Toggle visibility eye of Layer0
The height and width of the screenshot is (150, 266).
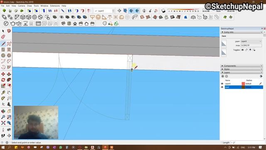click(222, 84)
